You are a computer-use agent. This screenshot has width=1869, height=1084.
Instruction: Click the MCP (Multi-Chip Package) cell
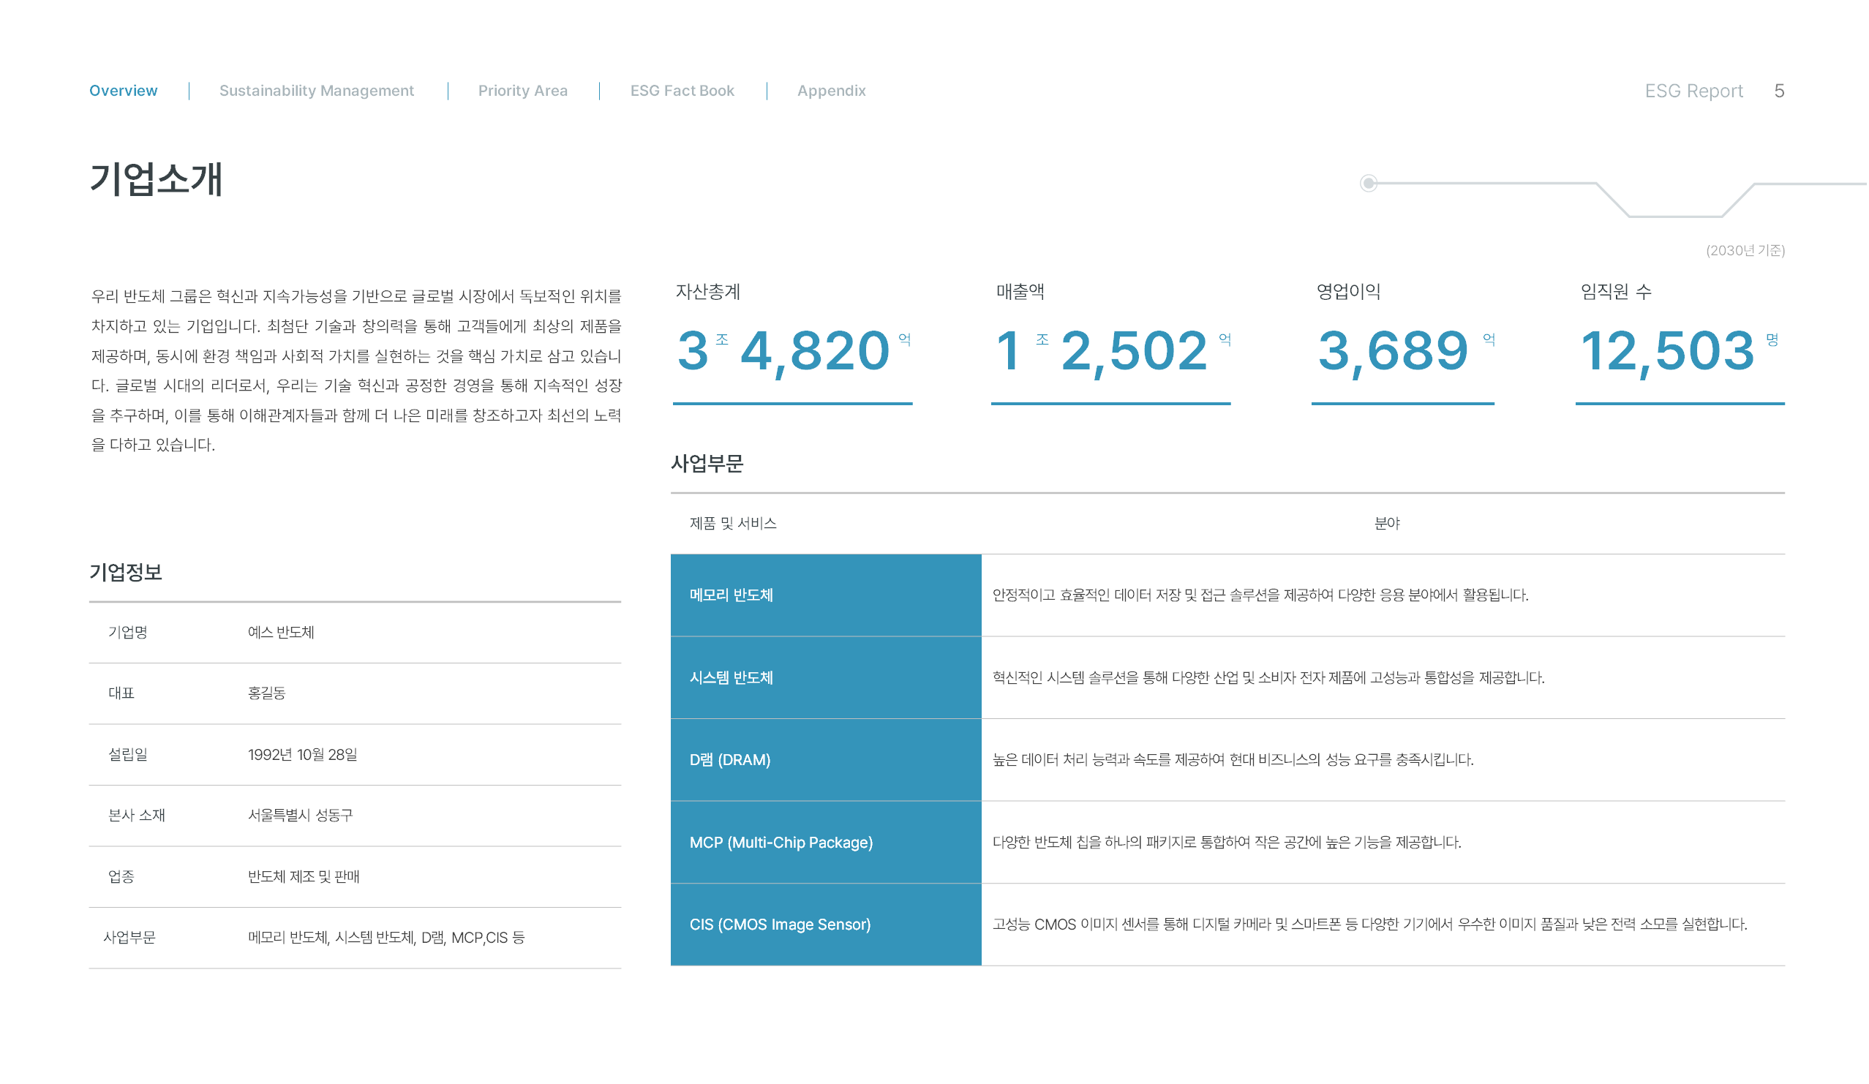pyautogui.click(x=825, y=843)
